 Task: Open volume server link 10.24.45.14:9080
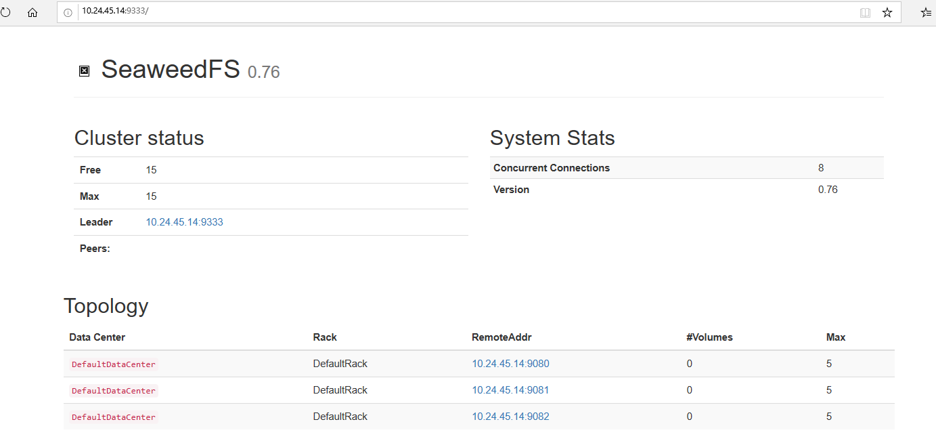tap(510, 364)
